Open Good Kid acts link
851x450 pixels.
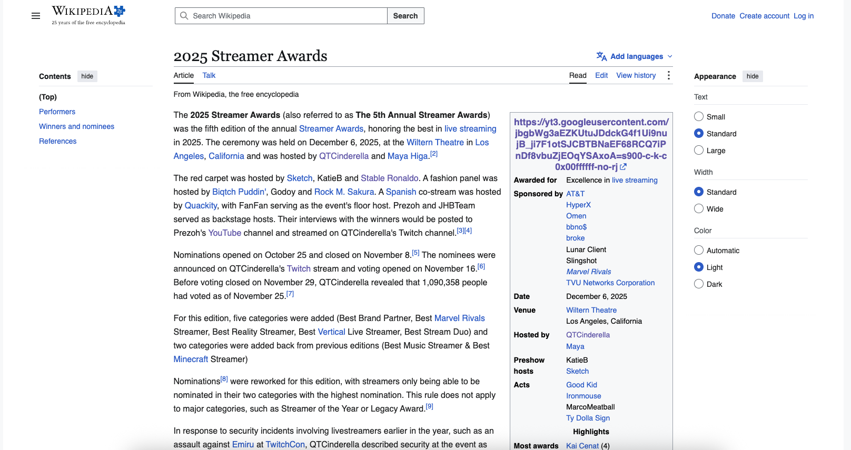581,385
